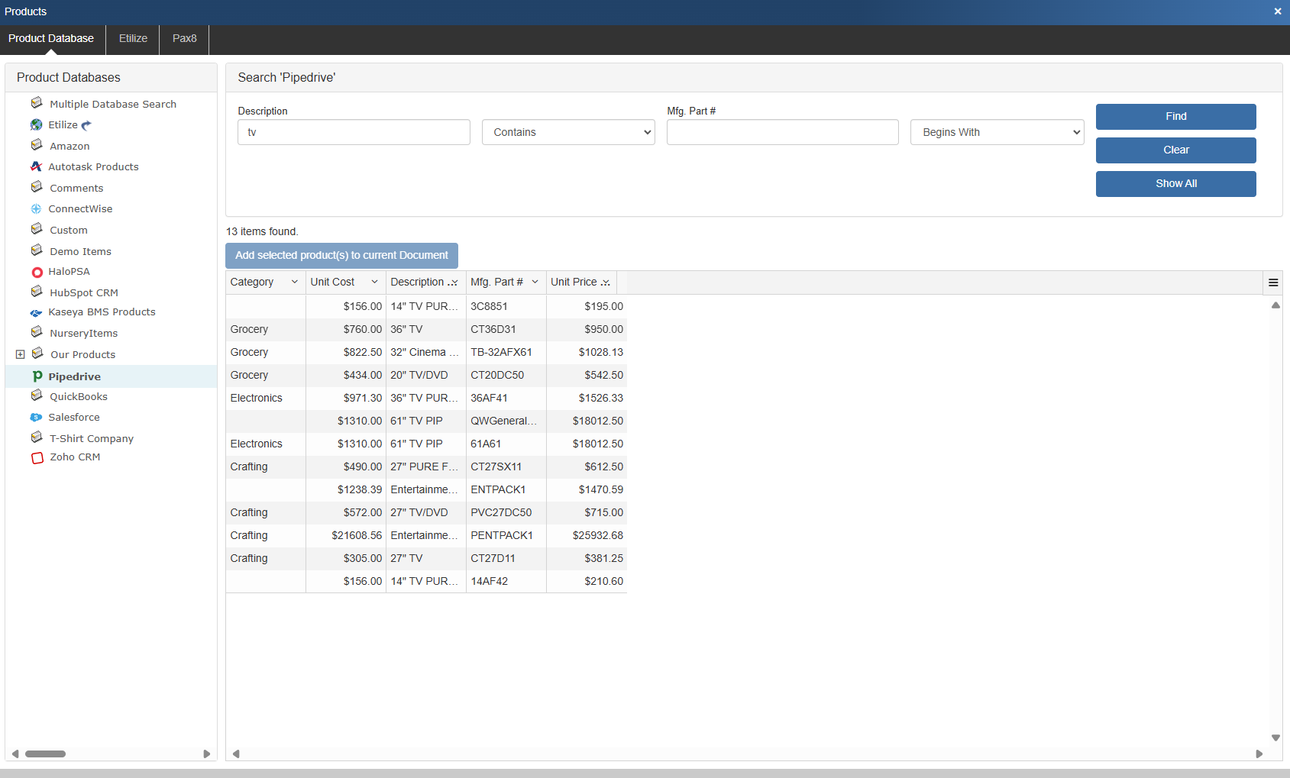Click the Zoho CRM red square icon

(x=37, y=458)
